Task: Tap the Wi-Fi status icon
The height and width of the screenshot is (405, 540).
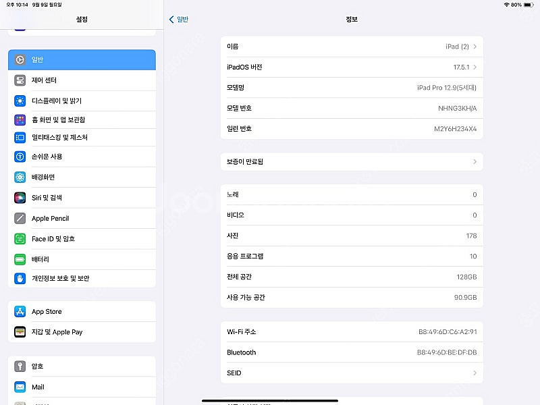Action: pos(506,5)
